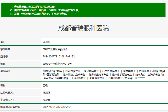Image resolution: width=168 pixels, height=112 pixels.
Task: Click the 审批机关 label
Action: pyautogui.click(x=6, y=49)
